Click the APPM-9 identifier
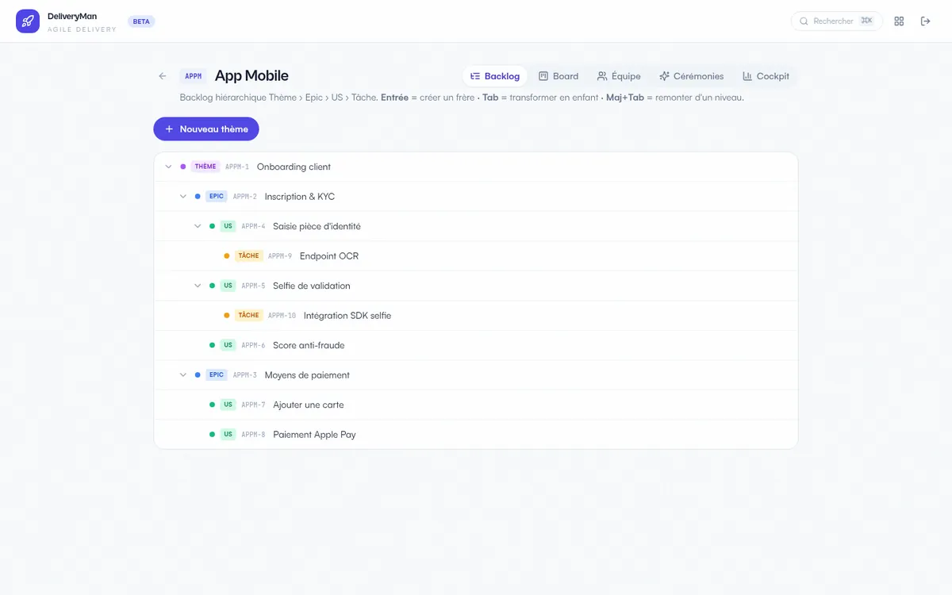 click(x=280, y=256)
